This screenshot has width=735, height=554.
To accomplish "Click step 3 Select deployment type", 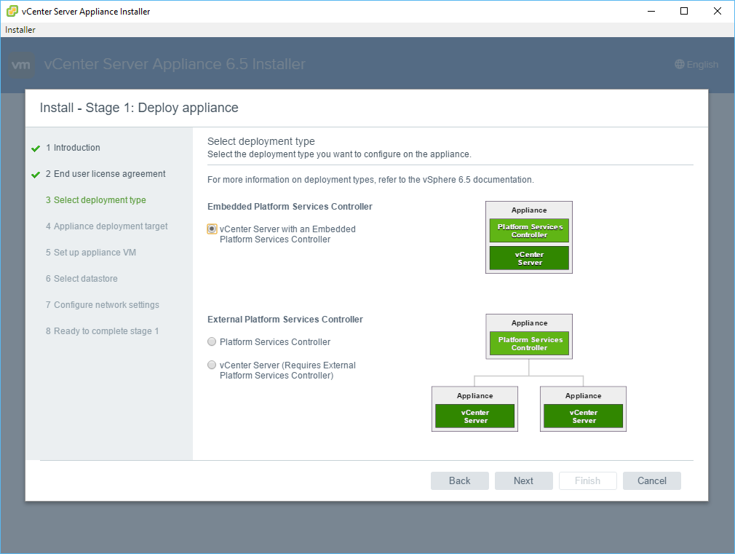I will 100,200.
